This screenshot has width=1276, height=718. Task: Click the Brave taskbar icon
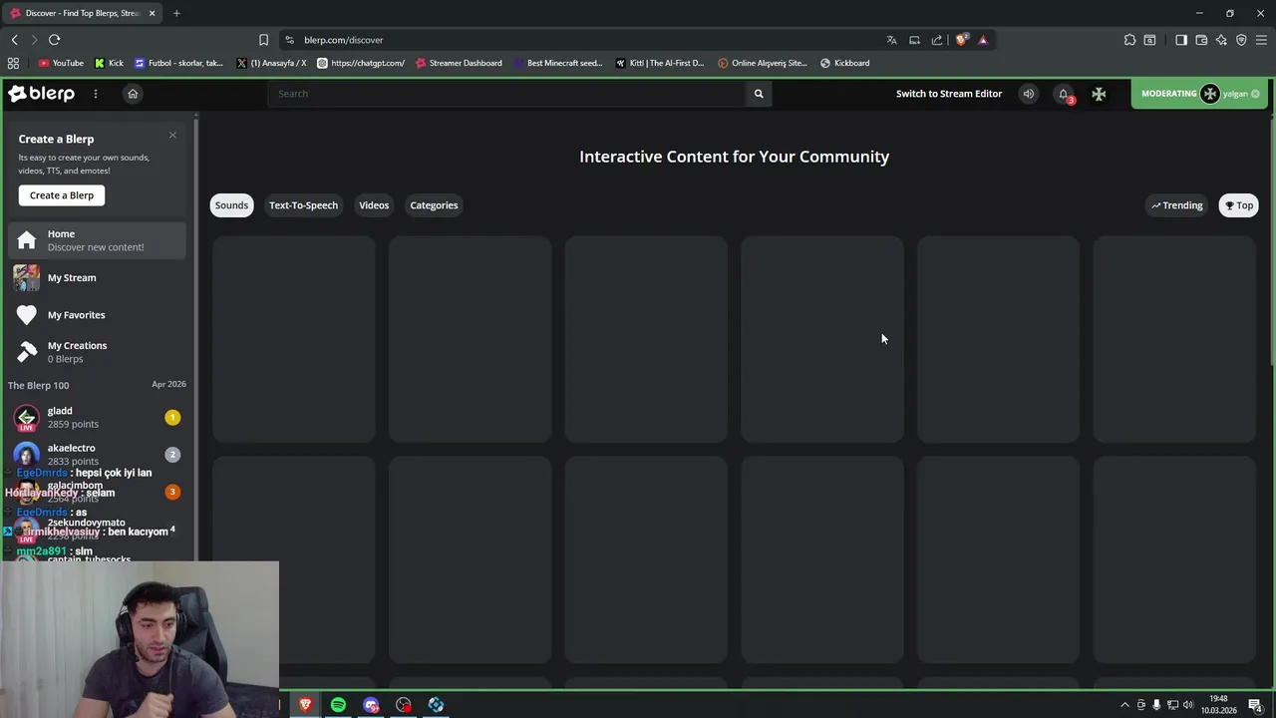(306, 705)
